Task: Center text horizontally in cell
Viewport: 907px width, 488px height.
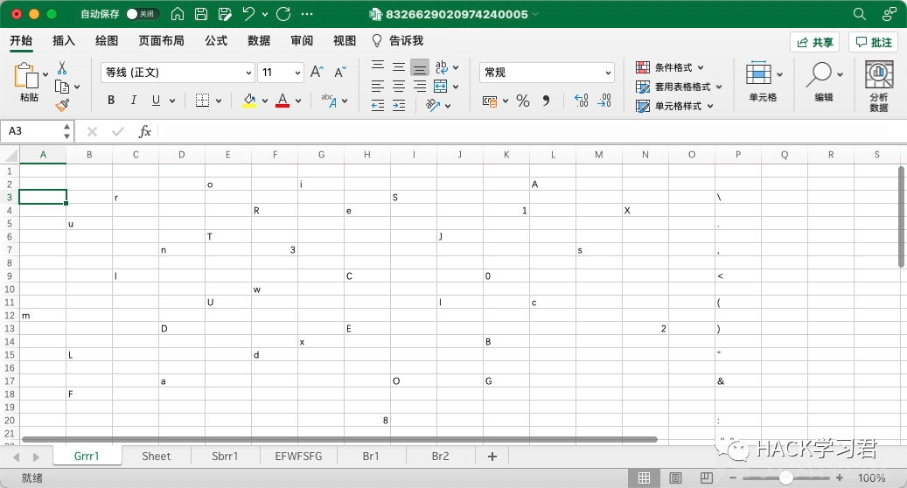Action: [399, 87]
